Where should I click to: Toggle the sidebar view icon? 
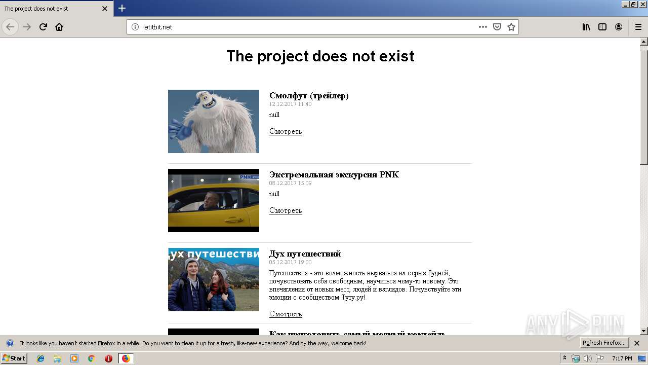click(602, 27)
